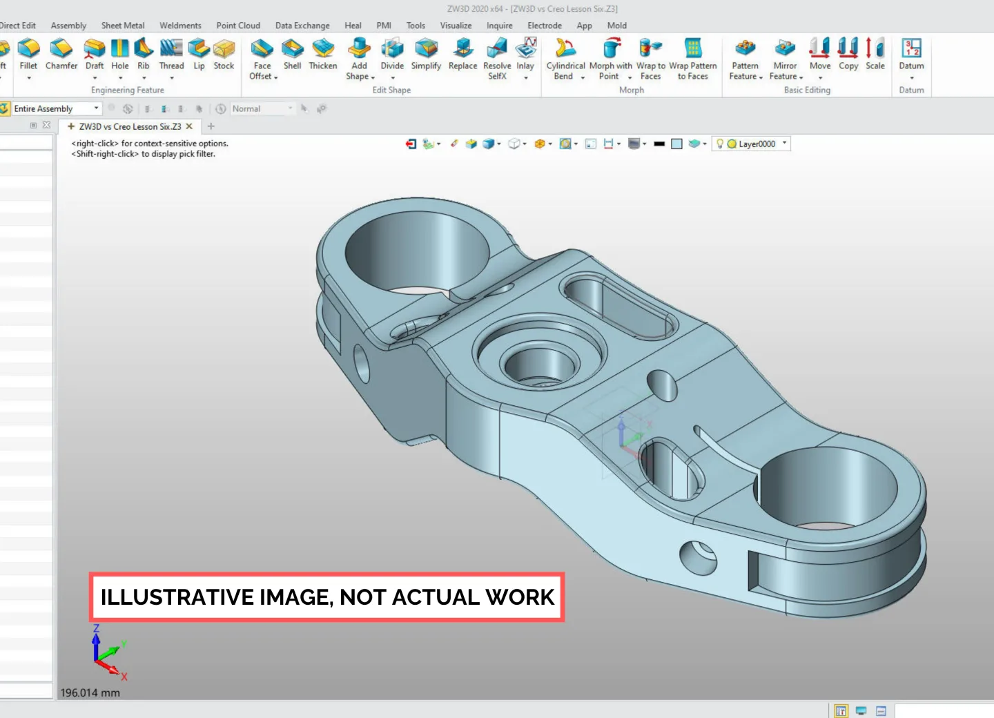Expand the Mirror Feature dropdown
Screen dimensions: 994x718
click(801, 77)
